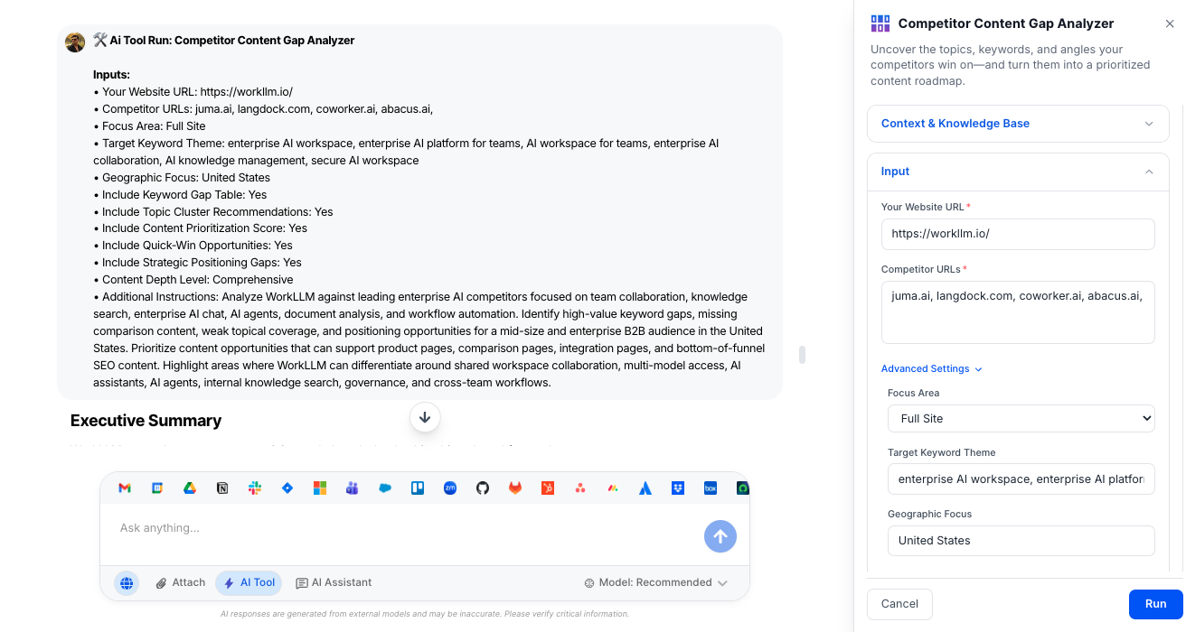This screenshot has height=632, width=1186.
Task: Open the Gmail integration icon
Action: pyautogui.click(x=125, y=488)
